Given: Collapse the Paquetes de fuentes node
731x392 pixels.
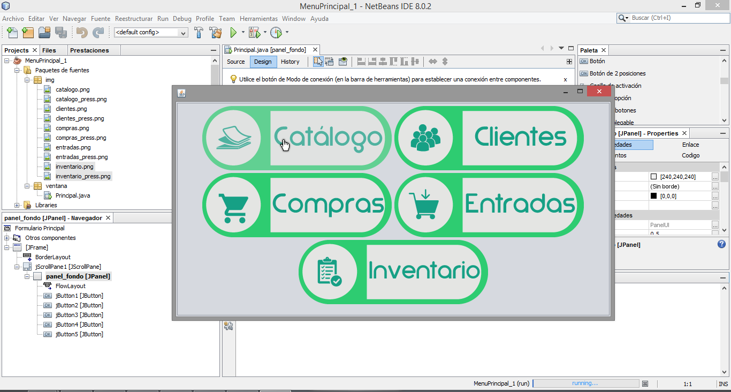Looking at the screenshot, I should coord(17,70).
